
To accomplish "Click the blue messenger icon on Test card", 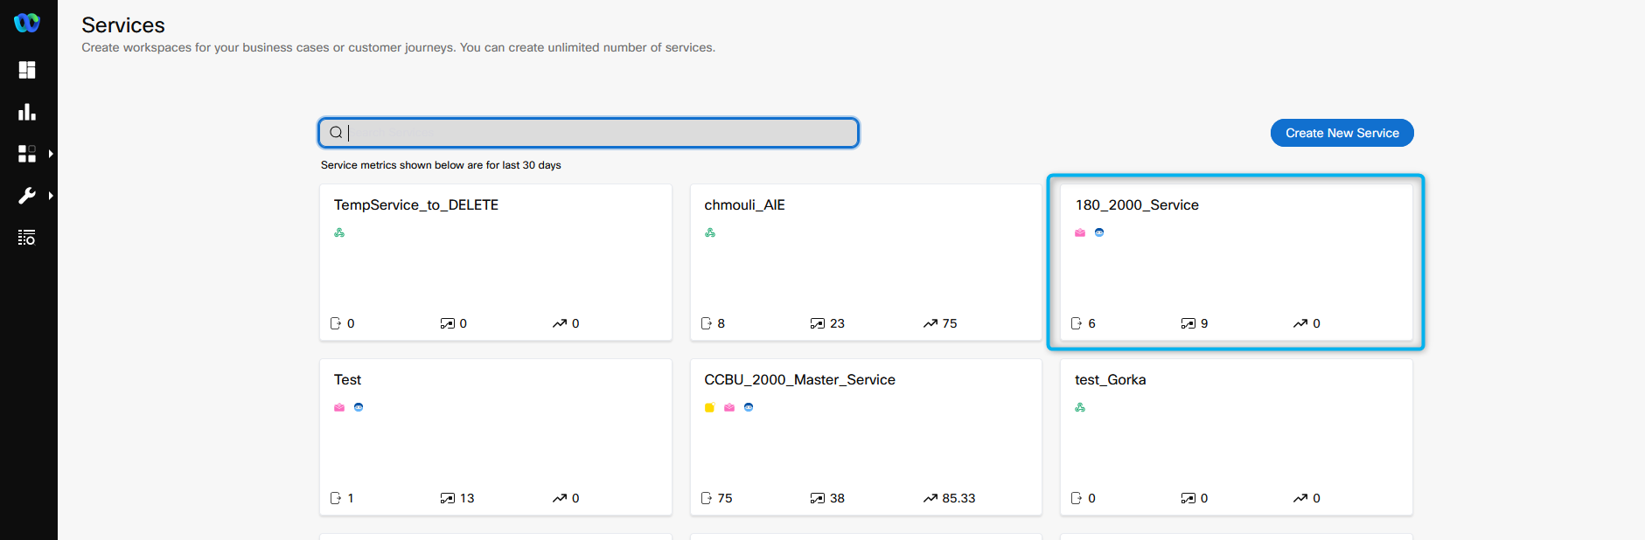I will pyautogui.click(x=359, y=407).
